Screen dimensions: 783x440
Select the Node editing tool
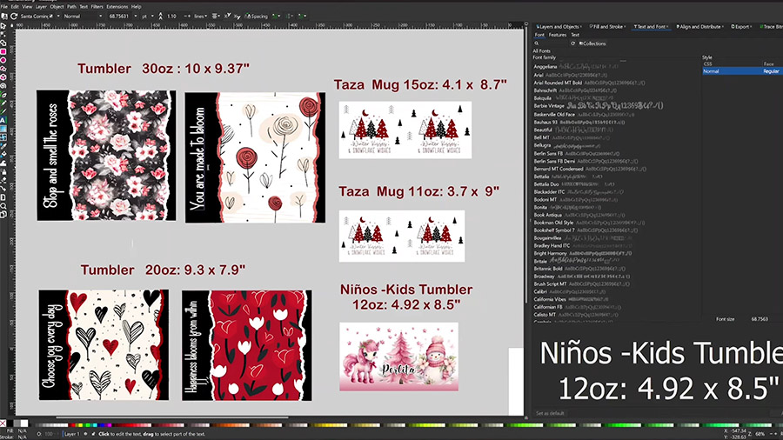(3, 35)
